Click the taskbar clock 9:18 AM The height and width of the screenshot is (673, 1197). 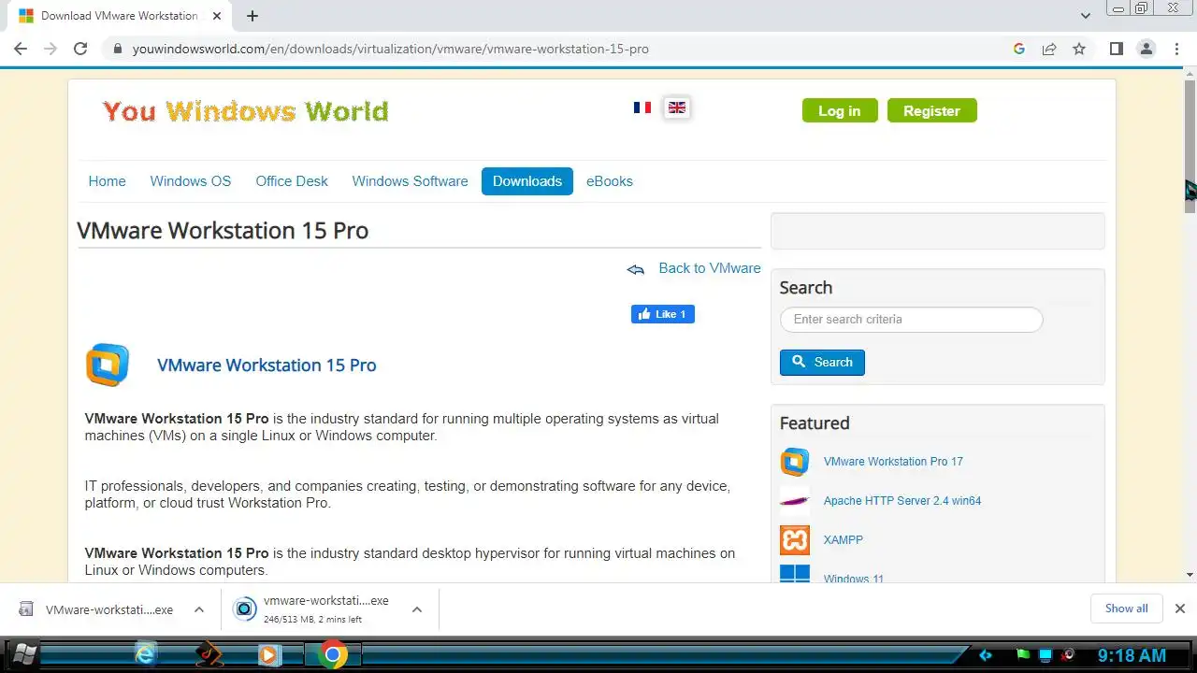(1132, 655)
